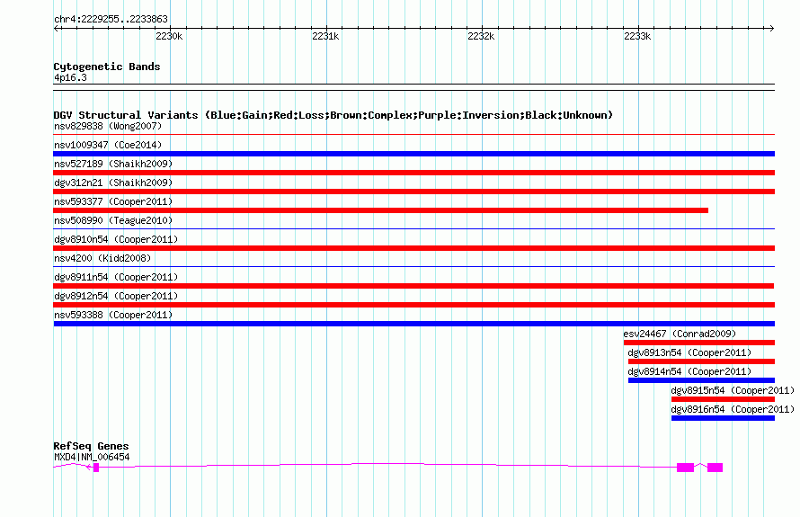Select the 4p16.3 cytogenetic band label

70,77
